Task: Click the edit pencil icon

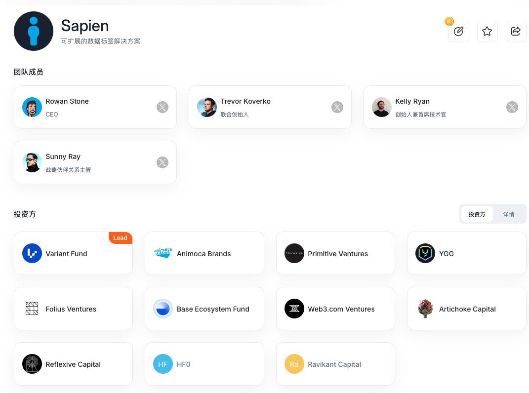Action: tap(458, 32)
